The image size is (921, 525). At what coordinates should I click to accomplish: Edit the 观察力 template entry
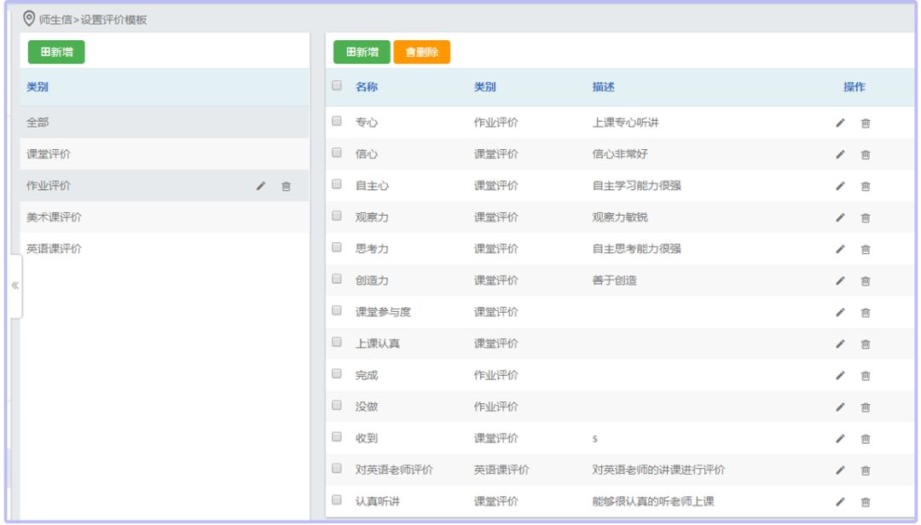pos(840,218)
